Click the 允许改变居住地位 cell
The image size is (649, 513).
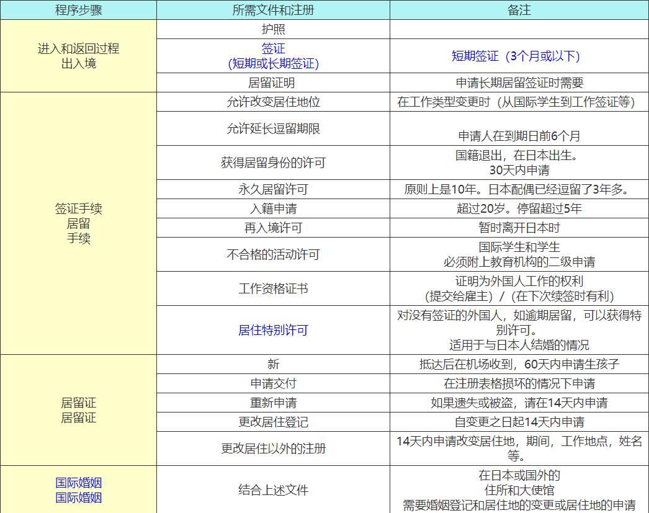click(x=273, y=102)
